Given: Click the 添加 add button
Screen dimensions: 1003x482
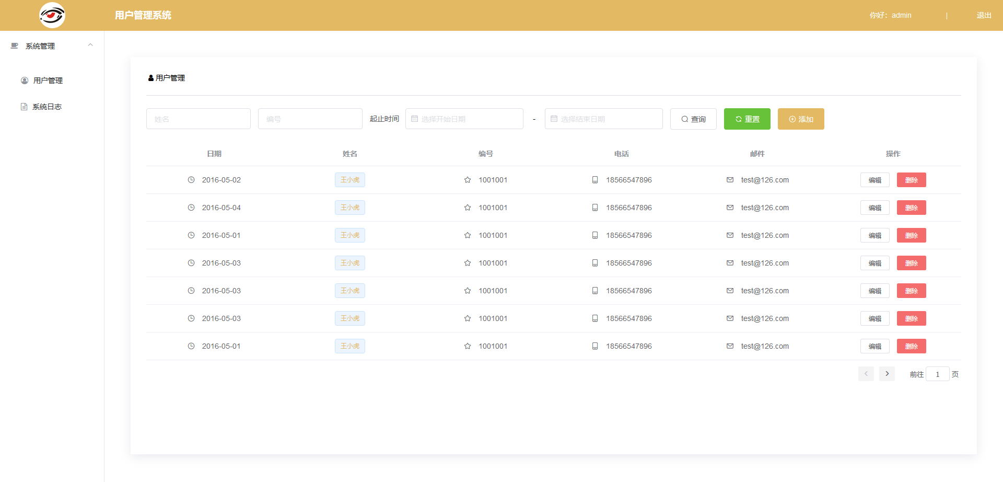Looking at the screenshot, I should [801, 119].
